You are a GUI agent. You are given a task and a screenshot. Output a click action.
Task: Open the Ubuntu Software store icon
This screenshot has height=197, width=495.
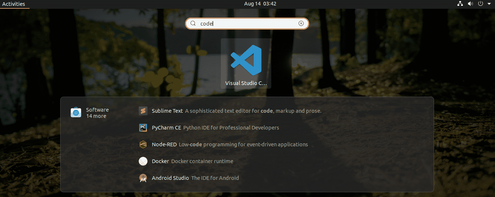(x=76, y=113)
